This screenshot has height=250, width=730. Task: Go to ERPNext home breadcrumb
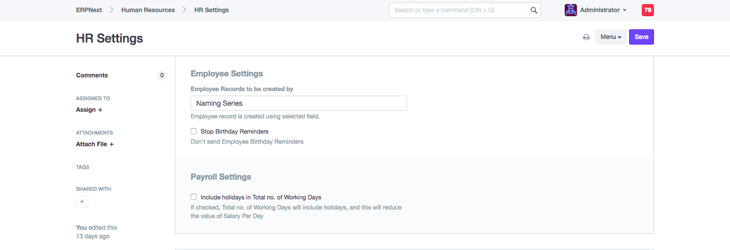88,10
